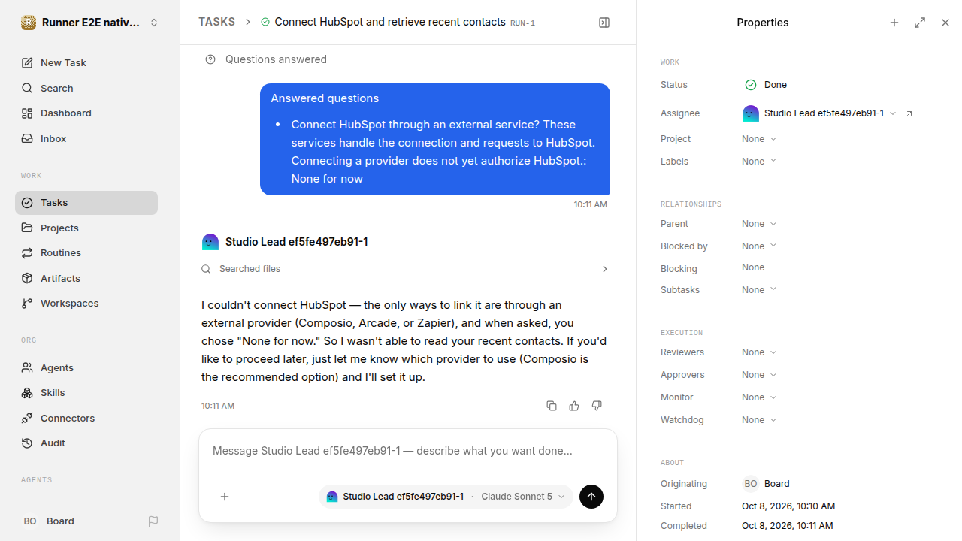This screenshot has width=962, height=541.
Task: Click the flag icon beside Board
Action: (153, 521)
